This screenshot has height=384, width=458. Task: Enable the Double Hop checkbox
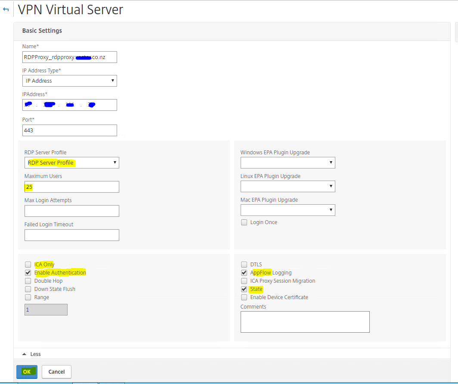tap(28, 281)
